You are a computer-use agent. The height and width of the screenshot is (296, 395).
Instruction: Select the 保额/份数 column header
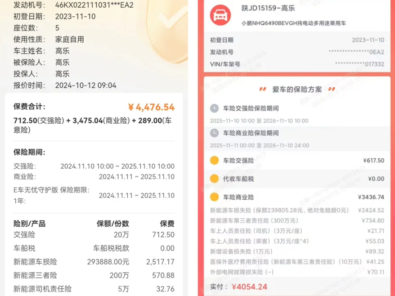[x=113, y=224]
